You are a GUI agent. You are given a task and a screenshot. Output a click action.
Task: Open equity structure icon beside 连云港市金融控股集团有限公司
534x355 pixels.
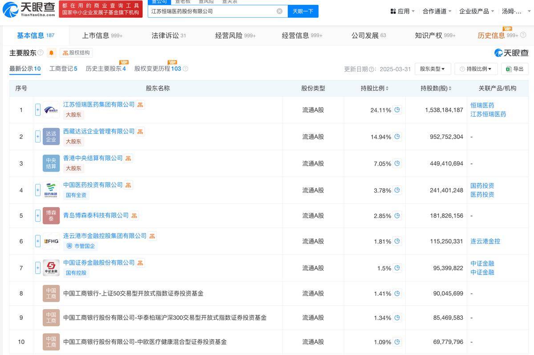coord(152,236)
